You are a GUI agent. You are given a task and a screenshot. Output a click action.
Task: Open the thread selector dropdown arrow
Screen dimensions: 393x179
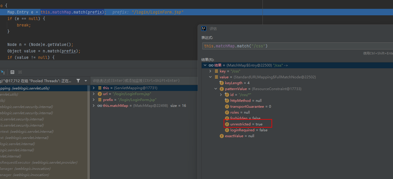tap(86, 81)
